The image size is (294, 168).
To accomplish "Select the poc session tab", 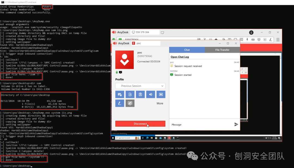I will [x=146, y=43].
